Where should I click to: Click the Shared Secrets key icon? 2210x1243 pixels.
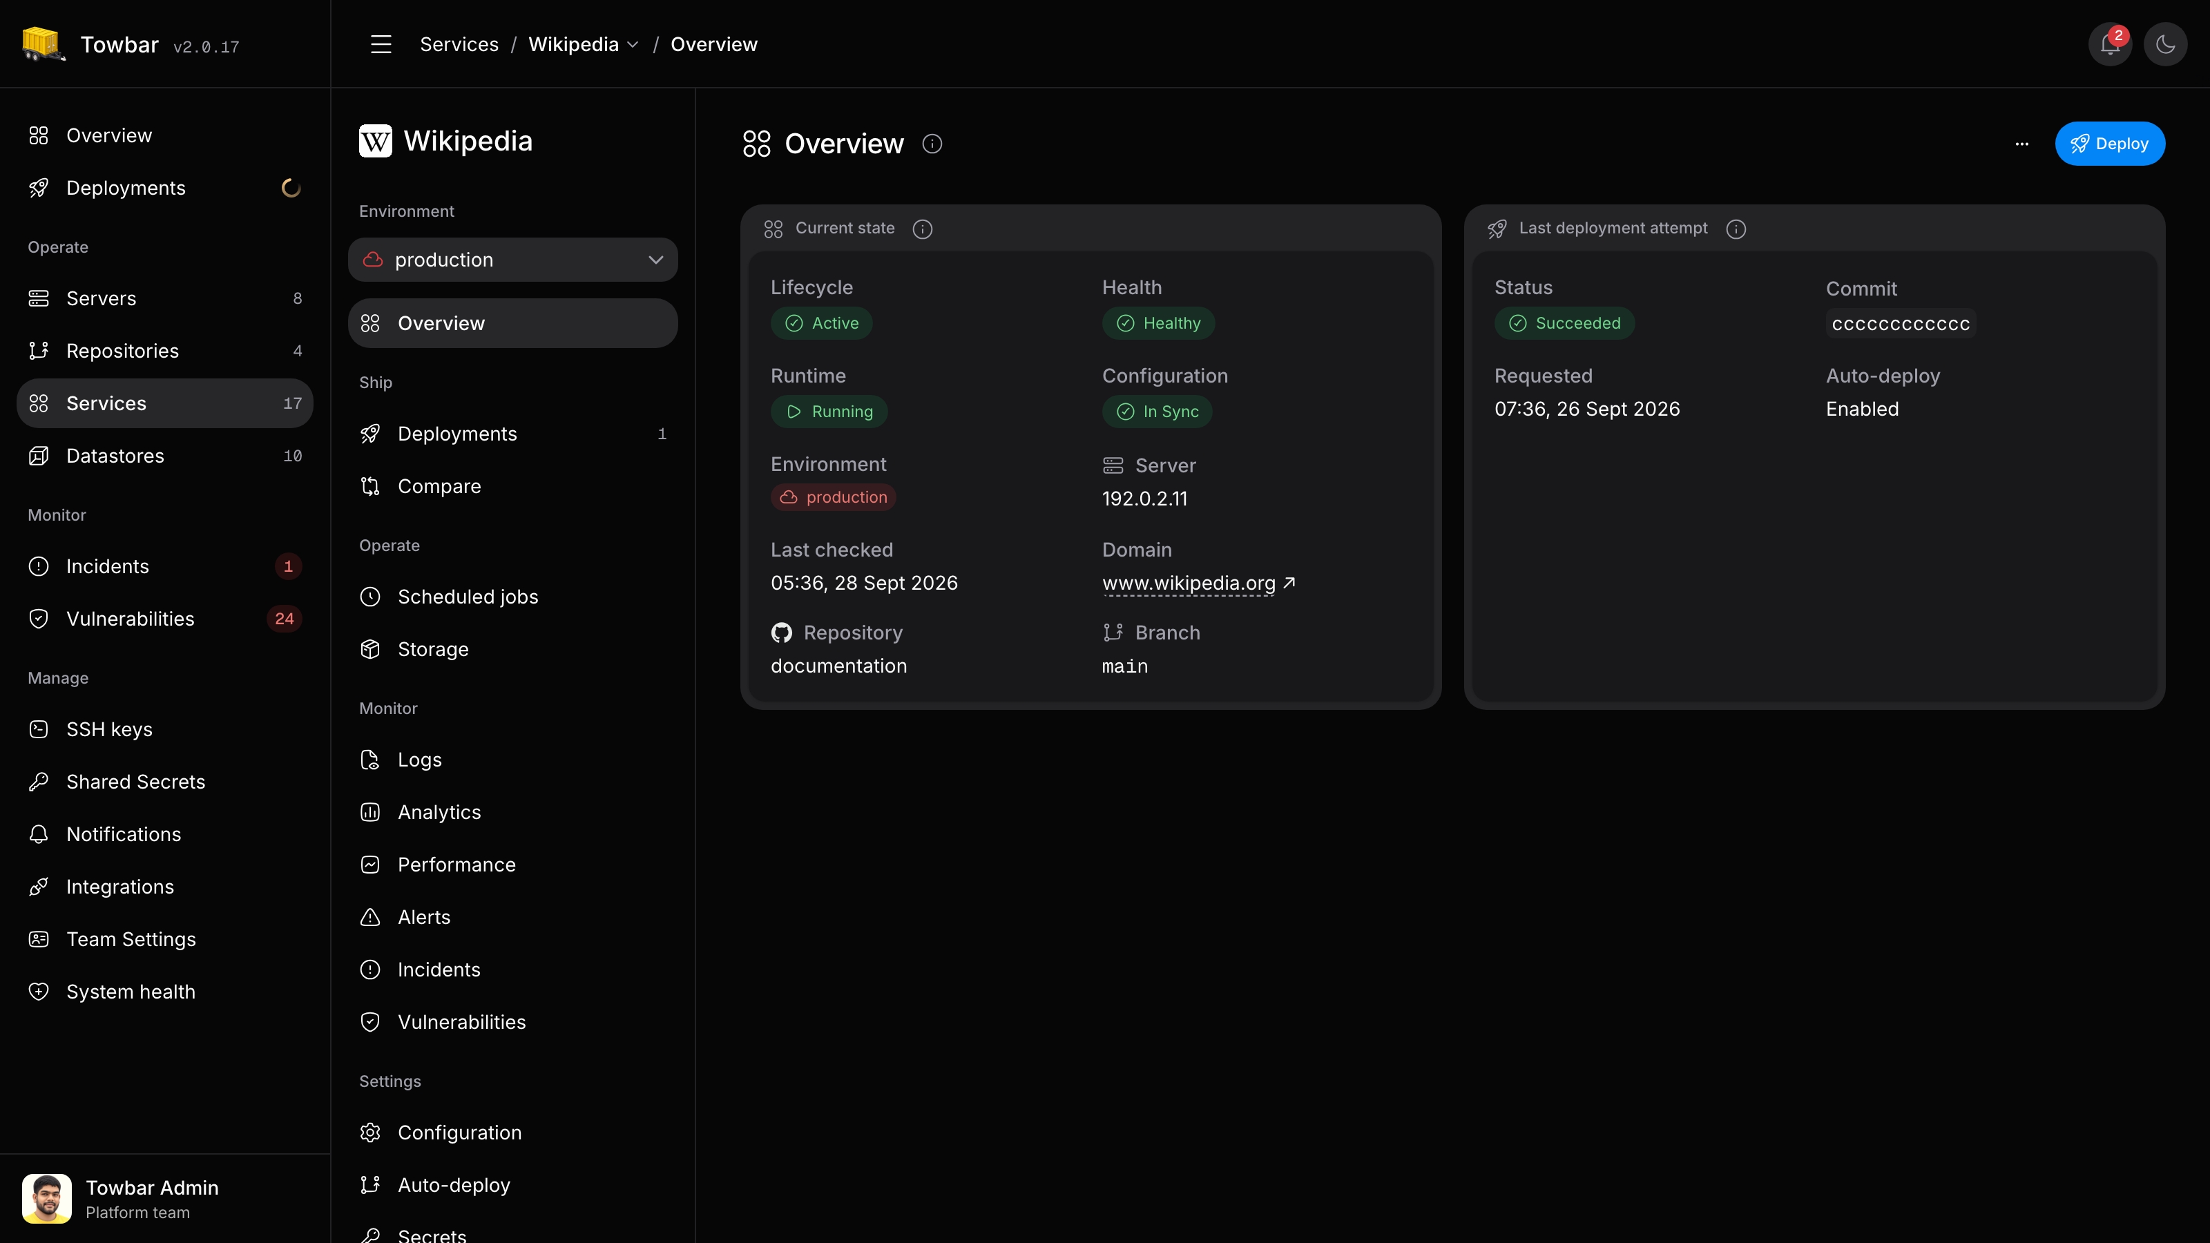click(39, 782)
